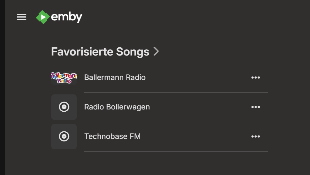Open the three-dot menu for Radio Bollerwagen

tap(256, 107)
